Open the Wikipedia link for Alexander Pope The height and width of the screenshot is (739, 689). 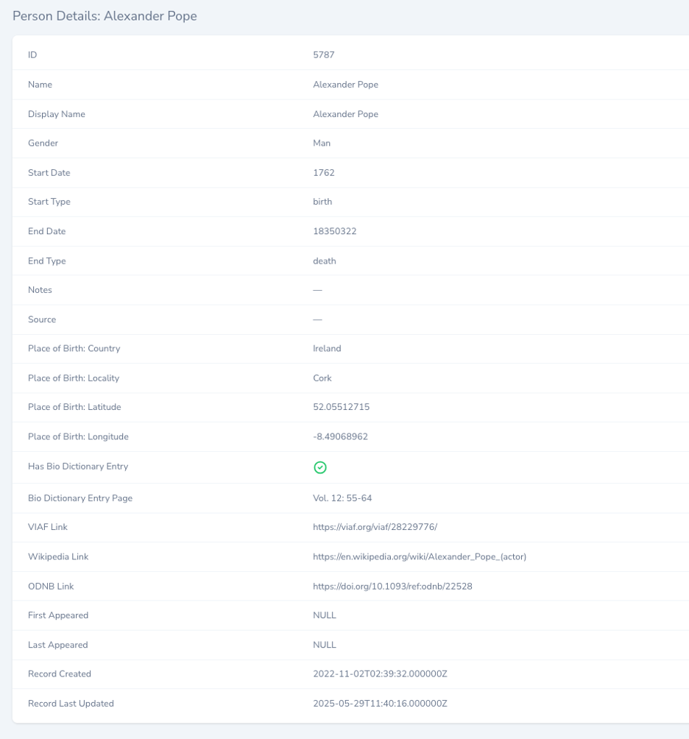(419, 556)
